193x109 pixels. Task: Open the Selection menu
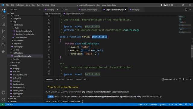(x=20, y=5)
